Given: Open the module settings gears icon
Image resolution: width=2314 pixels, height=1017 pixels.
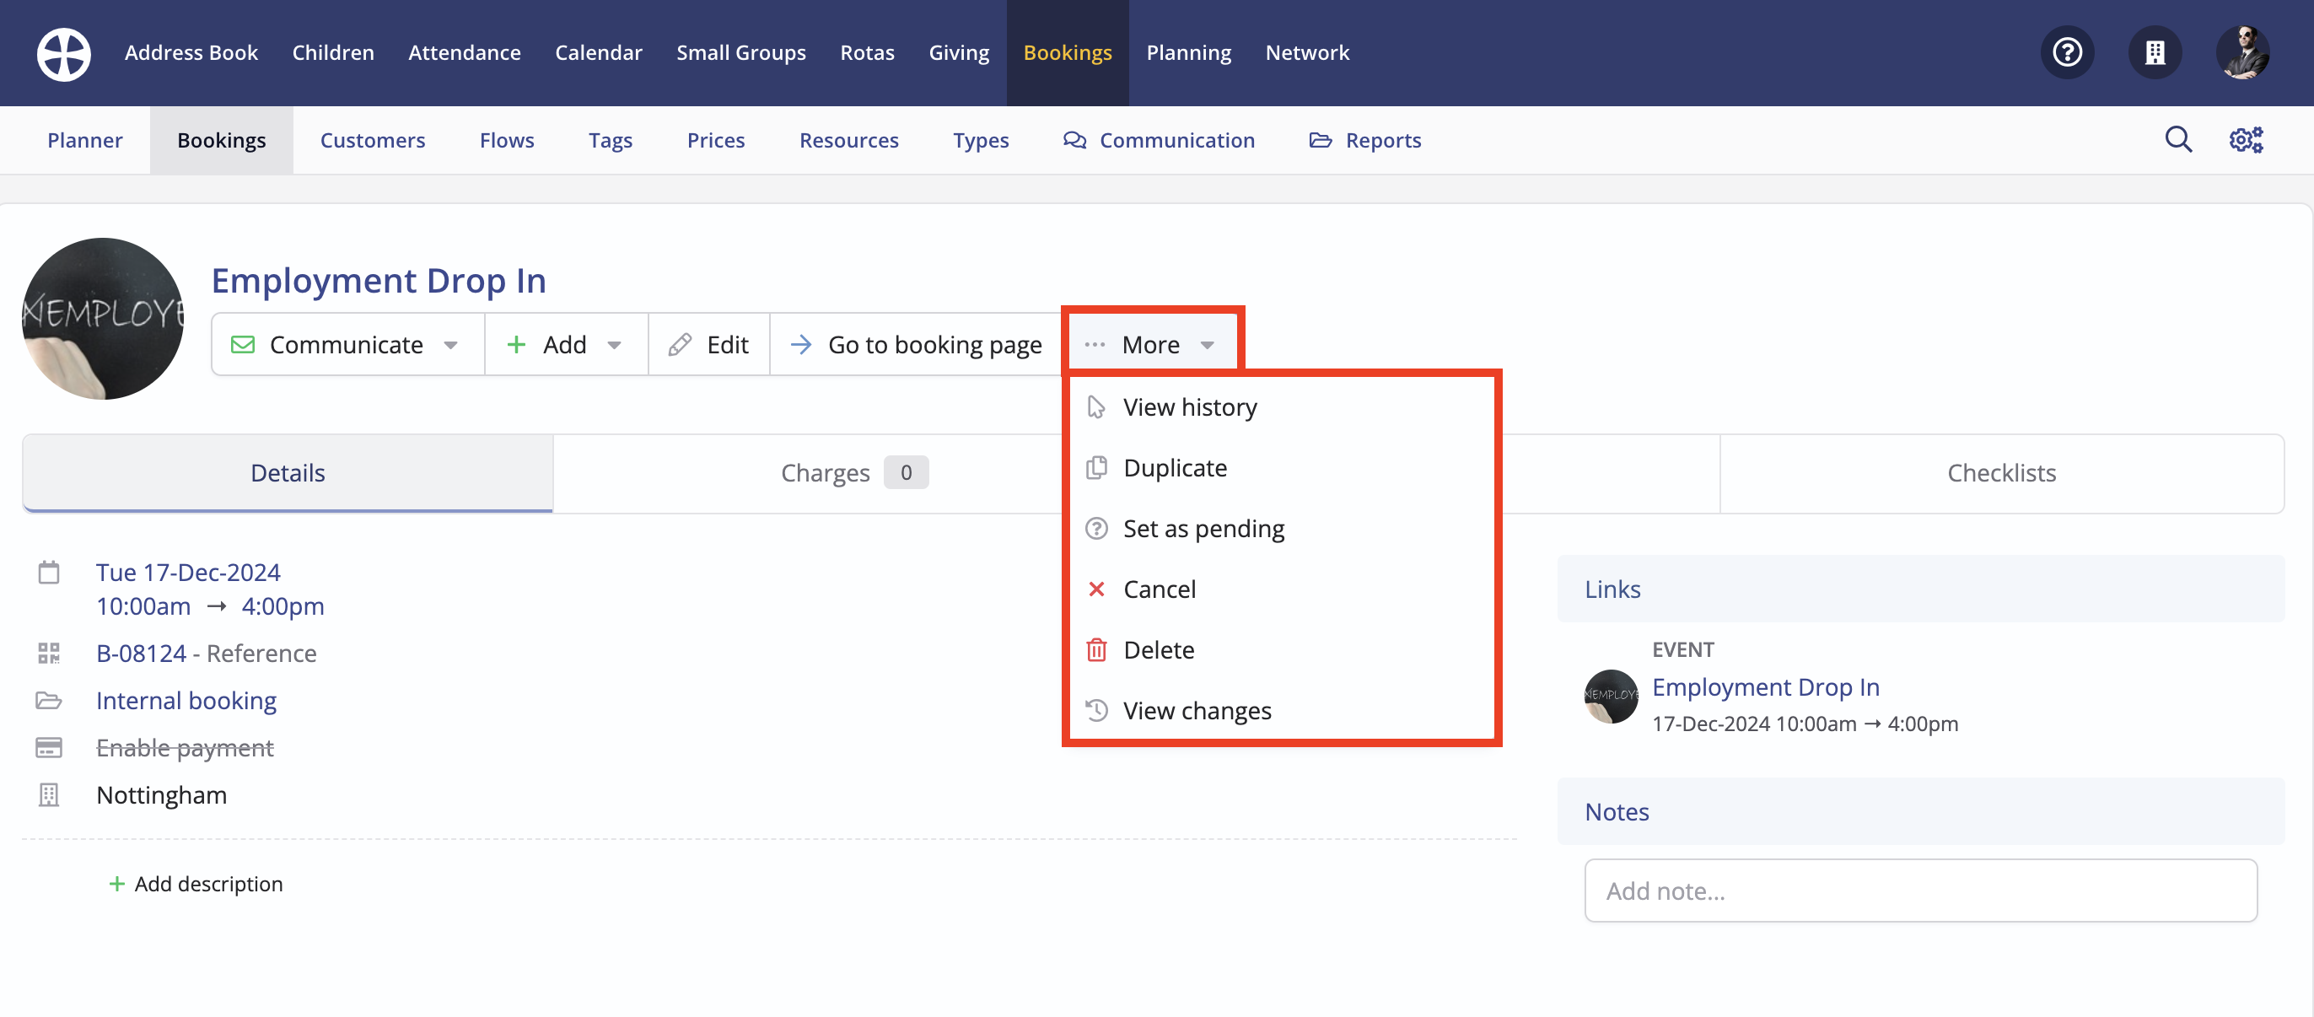Looking at the screenshot, I should 2246,140.
